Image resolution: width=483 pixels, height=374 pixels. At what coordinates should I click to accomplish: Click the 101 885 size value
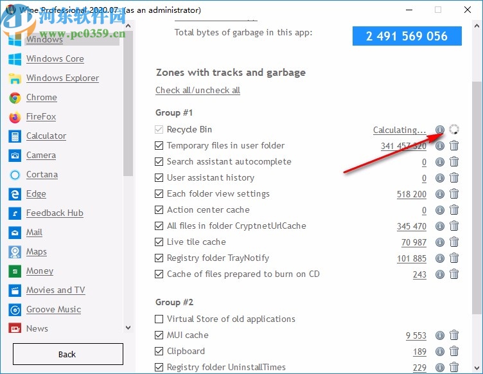tap(412, 258)
